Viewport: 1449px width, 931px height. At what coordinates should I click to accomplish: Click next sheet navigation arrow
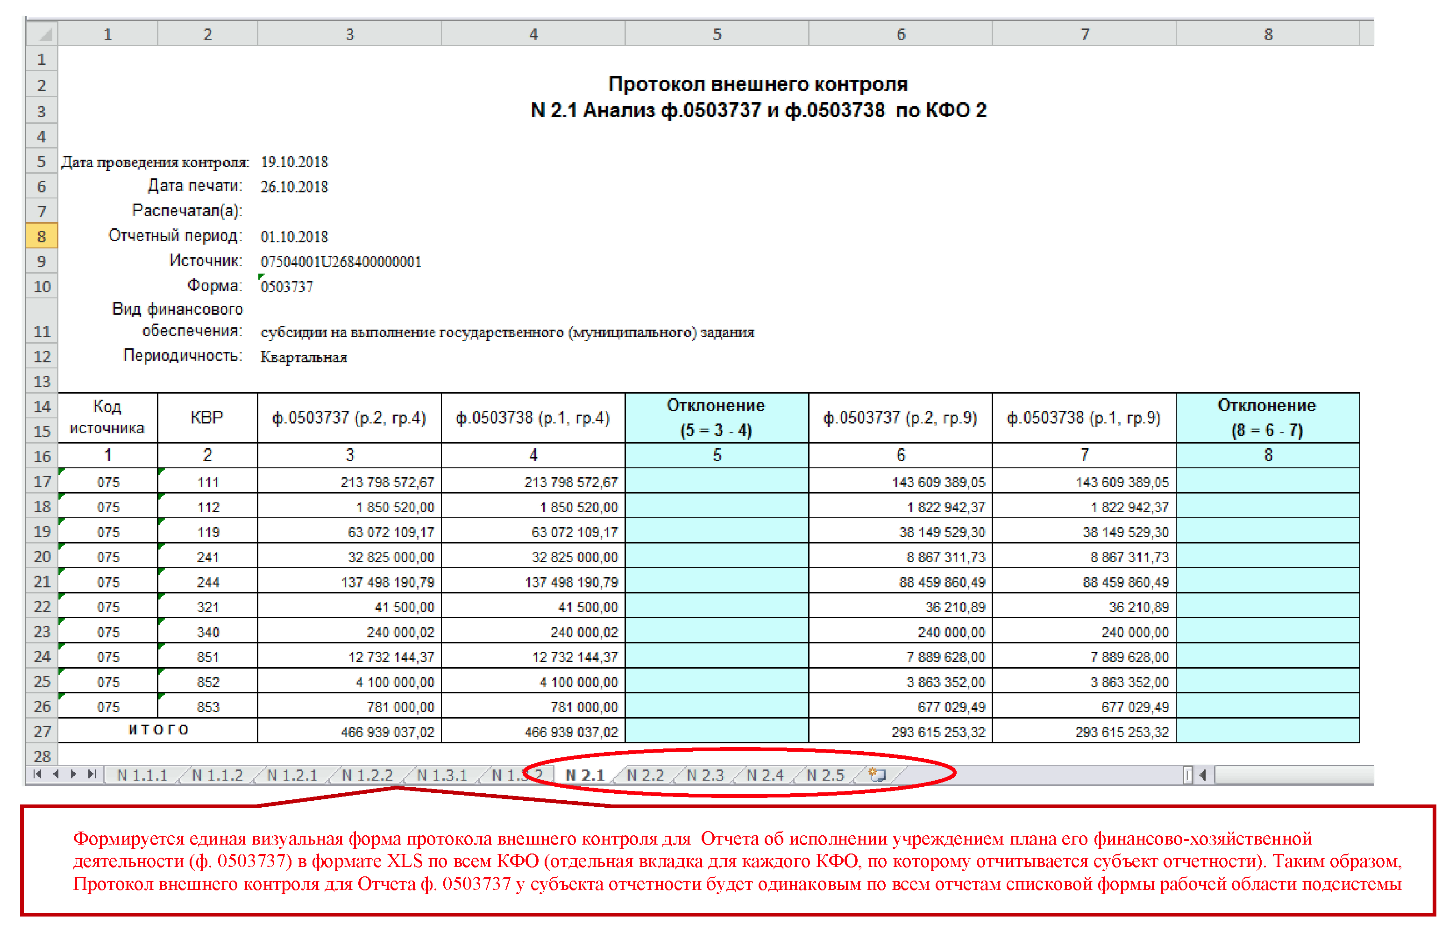coord(74,774)
